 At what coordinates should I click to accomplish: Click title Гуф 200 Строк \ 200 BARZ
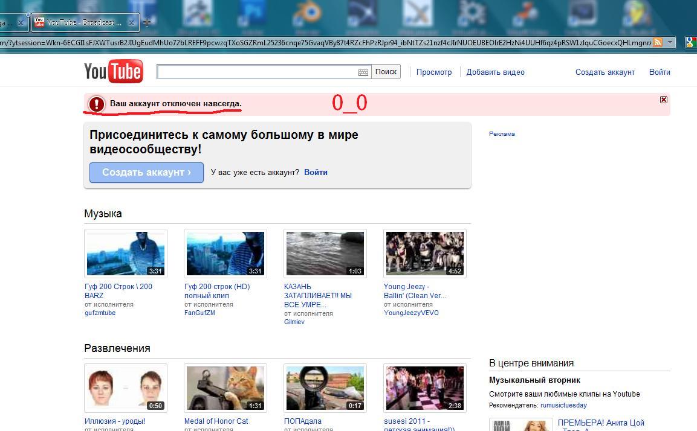tap(118, 291)
